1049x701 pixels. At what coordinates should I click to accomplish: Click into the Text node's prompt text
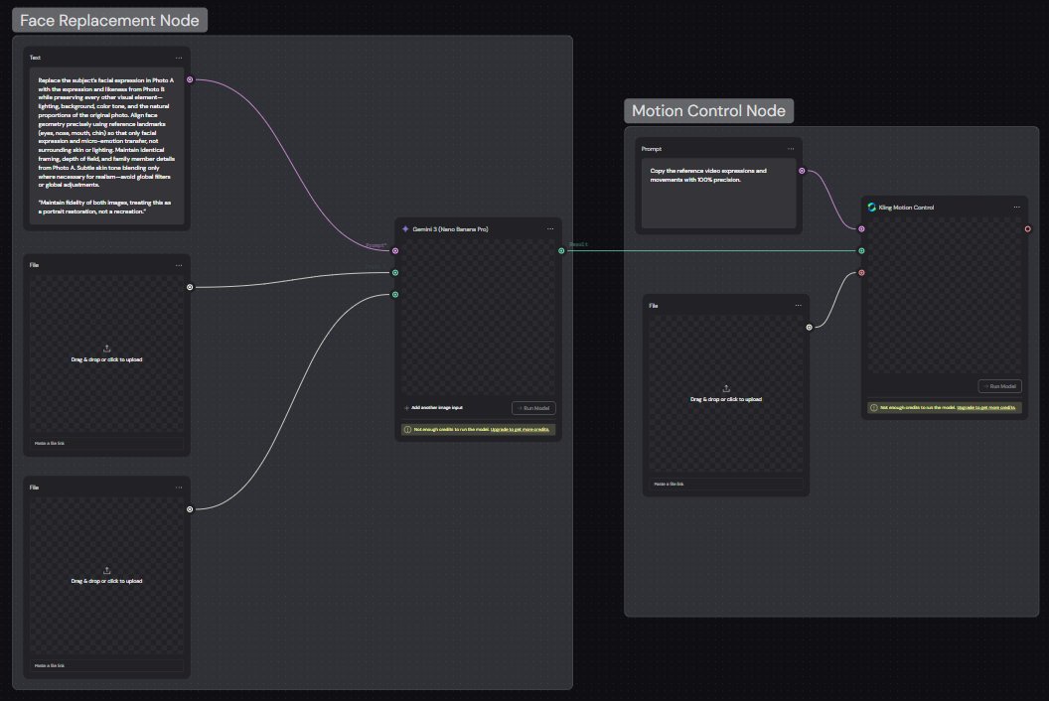click(107, 145)
